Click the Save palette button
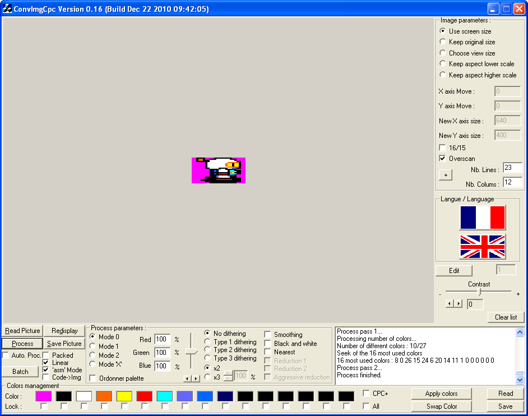Screen dimensions: 528x416 506,406
